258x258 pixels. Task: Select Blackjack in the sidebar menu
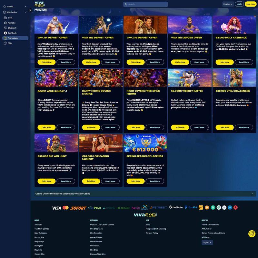pos(12,28)
